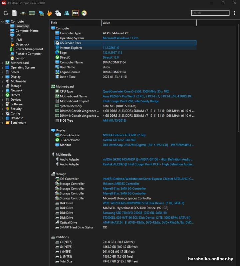Image resolution: width=240 pixels, height=266 pixels.
Task: Open the Dell UltraSharp U2412M monitor link
Action: pyautogui.click(x=148, y=145)
